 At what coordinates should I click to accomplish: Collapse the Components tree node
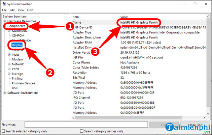5,26
